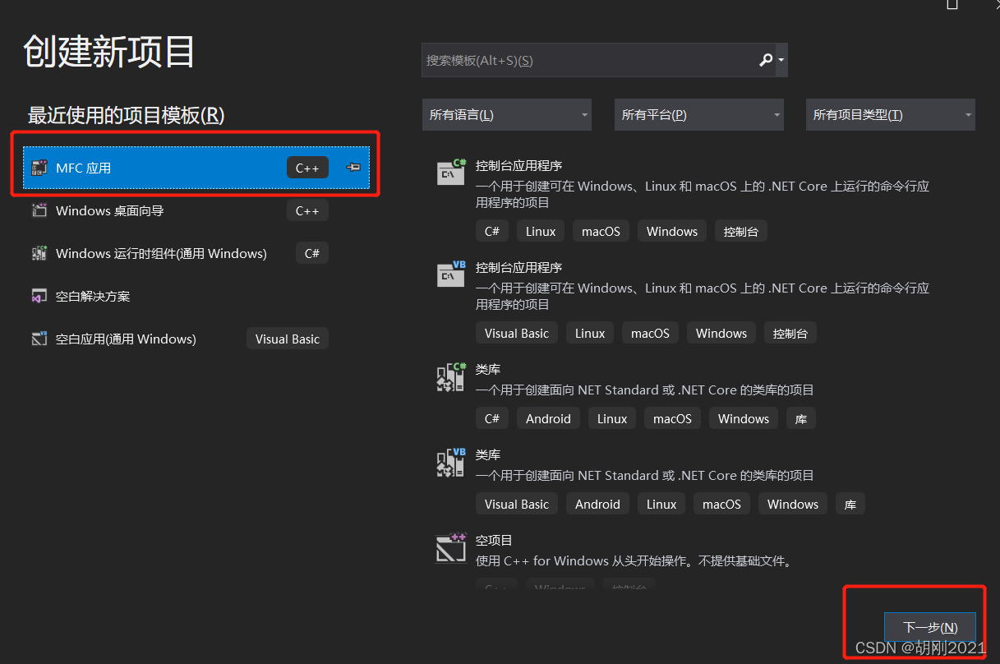Screen dimensions: 1000x664
Task: Click the C# 控制台应用程序 icon
Action: point(452,171)
